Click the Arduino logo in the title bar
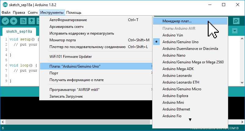This screenshot has height=131, width=245. coord(5,5)
